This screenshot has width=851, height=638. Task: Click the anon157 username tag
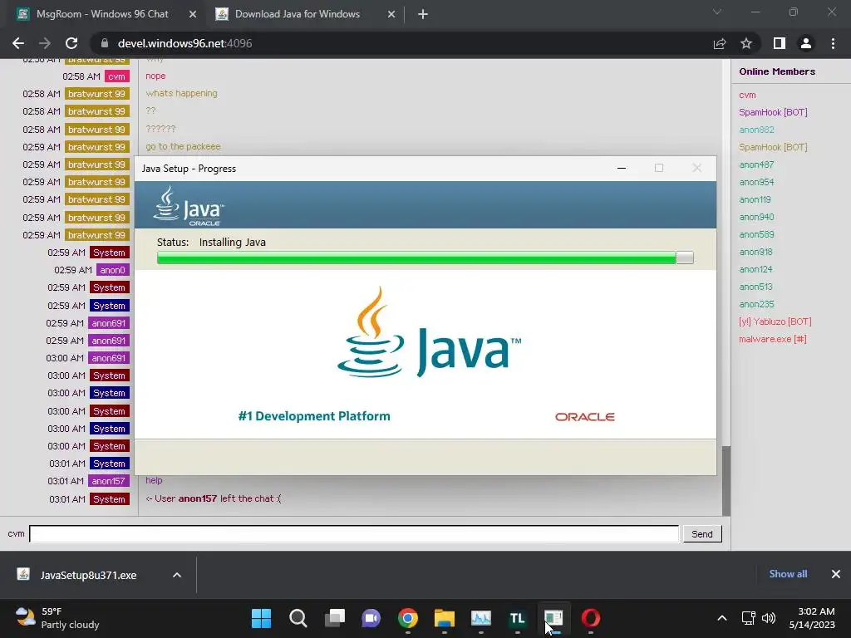tap(109, 481)
